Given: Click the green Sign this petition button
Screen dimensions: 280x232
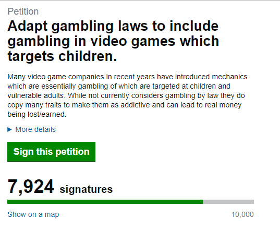Looking at the screenshot, I should (51, 152).
